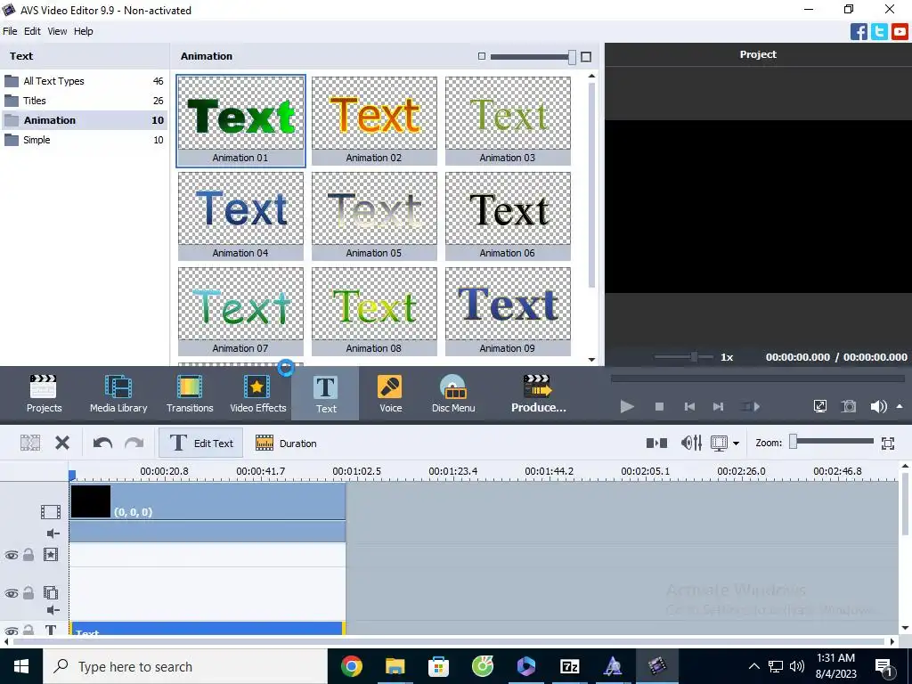
Task: Expand the volume arrow beside speaker
Action: [900, 406]
